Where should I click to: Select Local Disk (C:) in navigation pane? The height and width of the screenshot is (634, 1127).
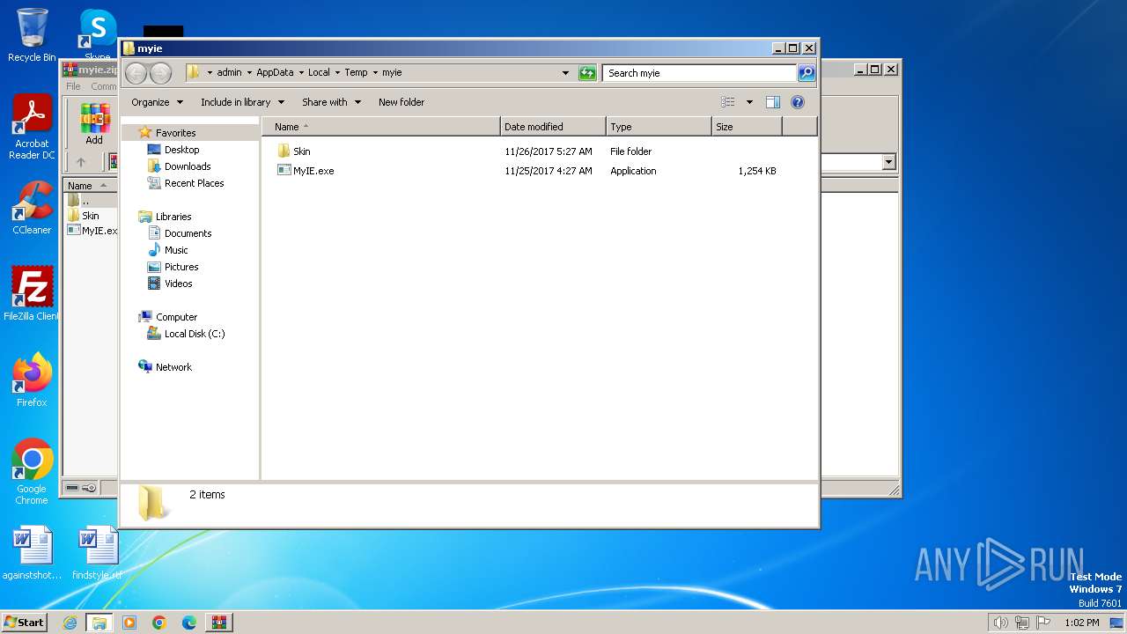point(194,334)
